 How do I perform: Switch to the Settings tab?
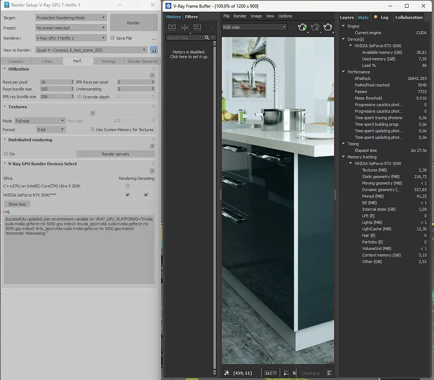[108, 61]
